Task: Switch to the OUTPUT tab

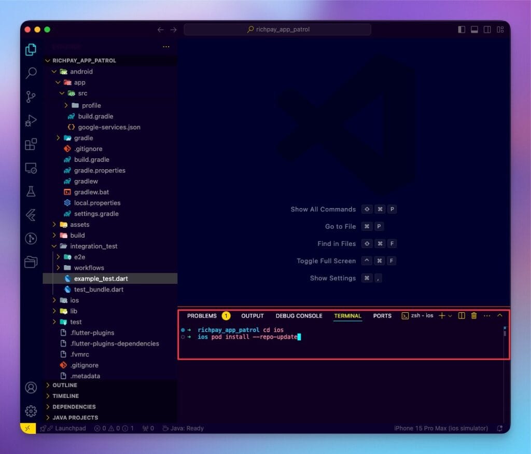Action: [x=253, y=316]
